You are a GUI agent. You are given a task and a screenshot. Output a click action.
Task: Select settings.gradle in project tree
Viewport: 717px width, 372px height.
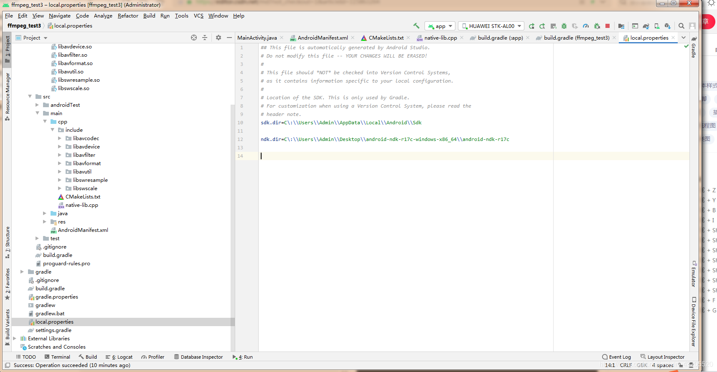(x=53, y=330)
